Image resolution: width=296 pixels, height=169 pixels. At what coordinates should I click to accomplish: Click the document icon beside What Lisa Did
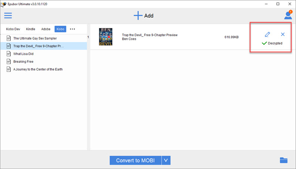(9, 54)
